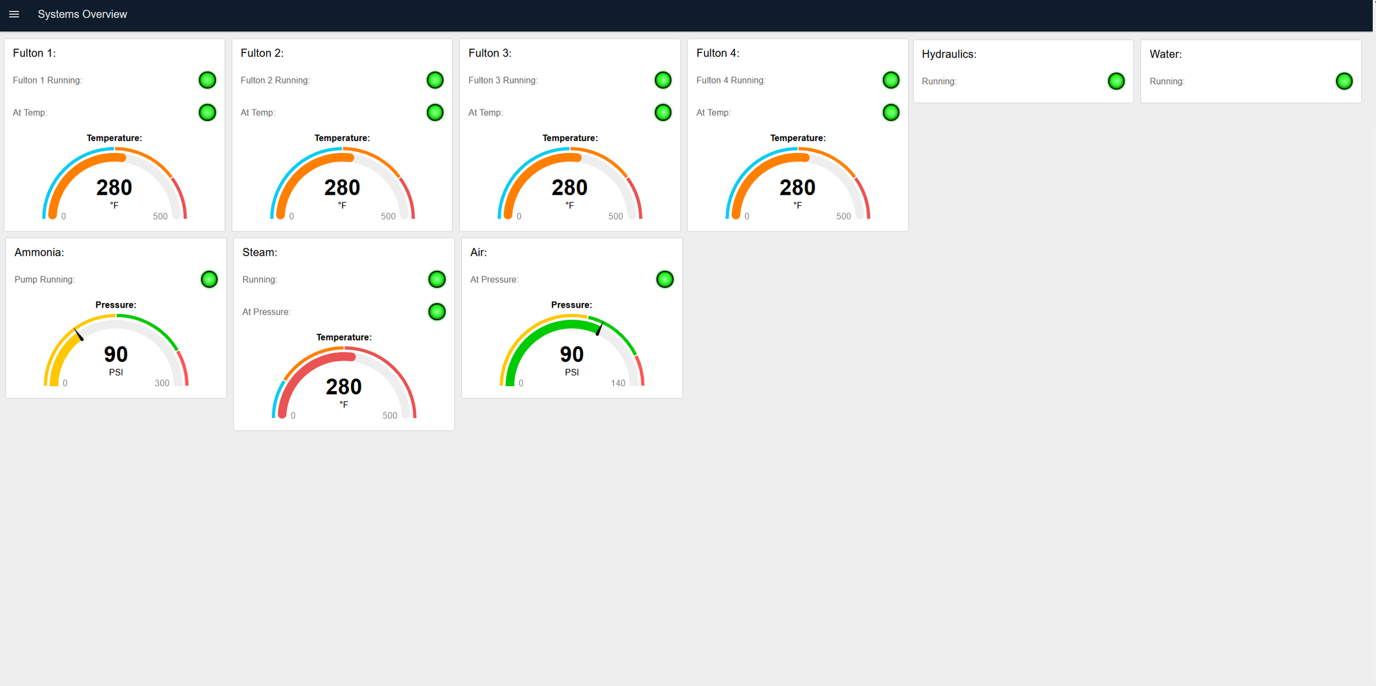The height and width of the screenshot is (686, 1376).
Task: Click the Air At Pressure indicator
Action: (x=665, y=279)
